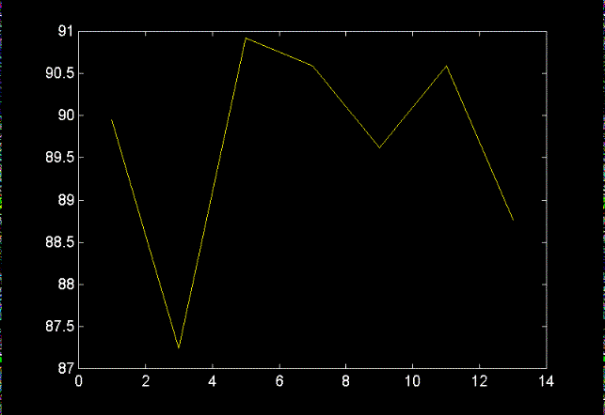Click the x-axis origin label 0
The image size is (605, 415).
79,381
